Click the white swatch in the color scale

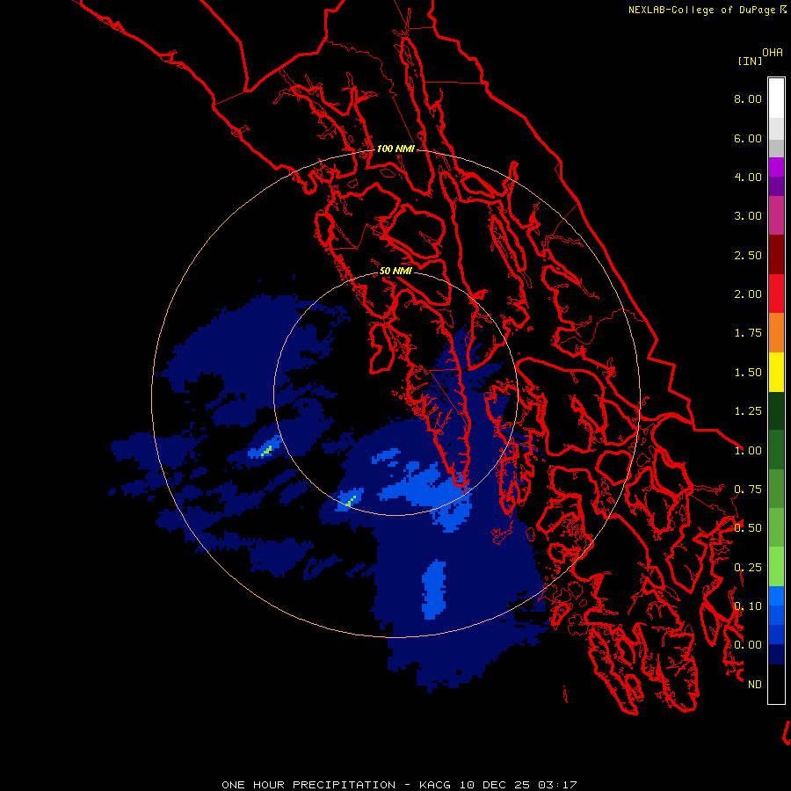pyautogui.click(x=776, y=98)
